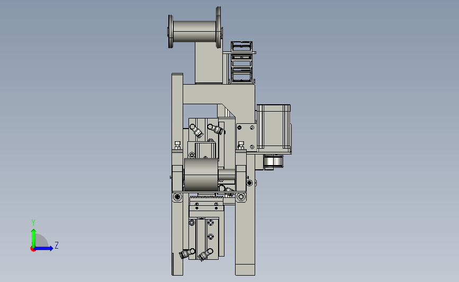The width and height of the screenshot is (459, 282).
Task: Select the upper-left angled pneumatic fitting
Action: (x=197, y=131)
